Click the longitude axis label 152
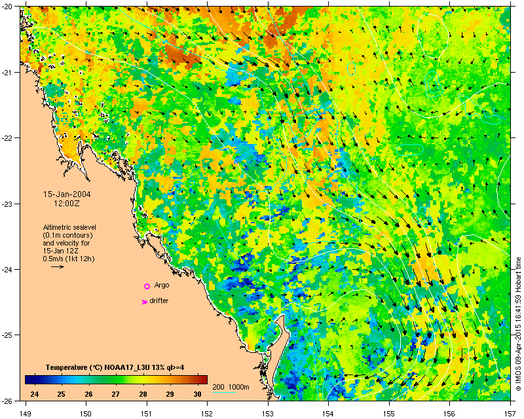Viewport: 524px width, 419px height. [x=207, y=413]
